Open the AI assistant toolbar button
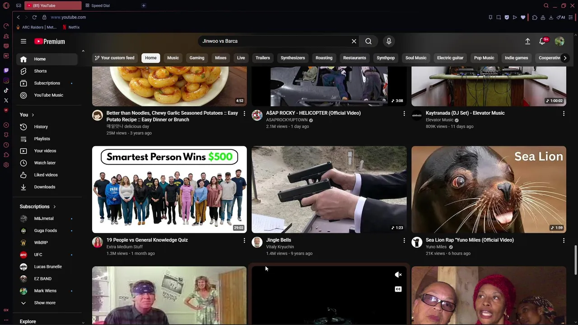Image resolution: width=578 pixels, height=325 pixels. 561,17
